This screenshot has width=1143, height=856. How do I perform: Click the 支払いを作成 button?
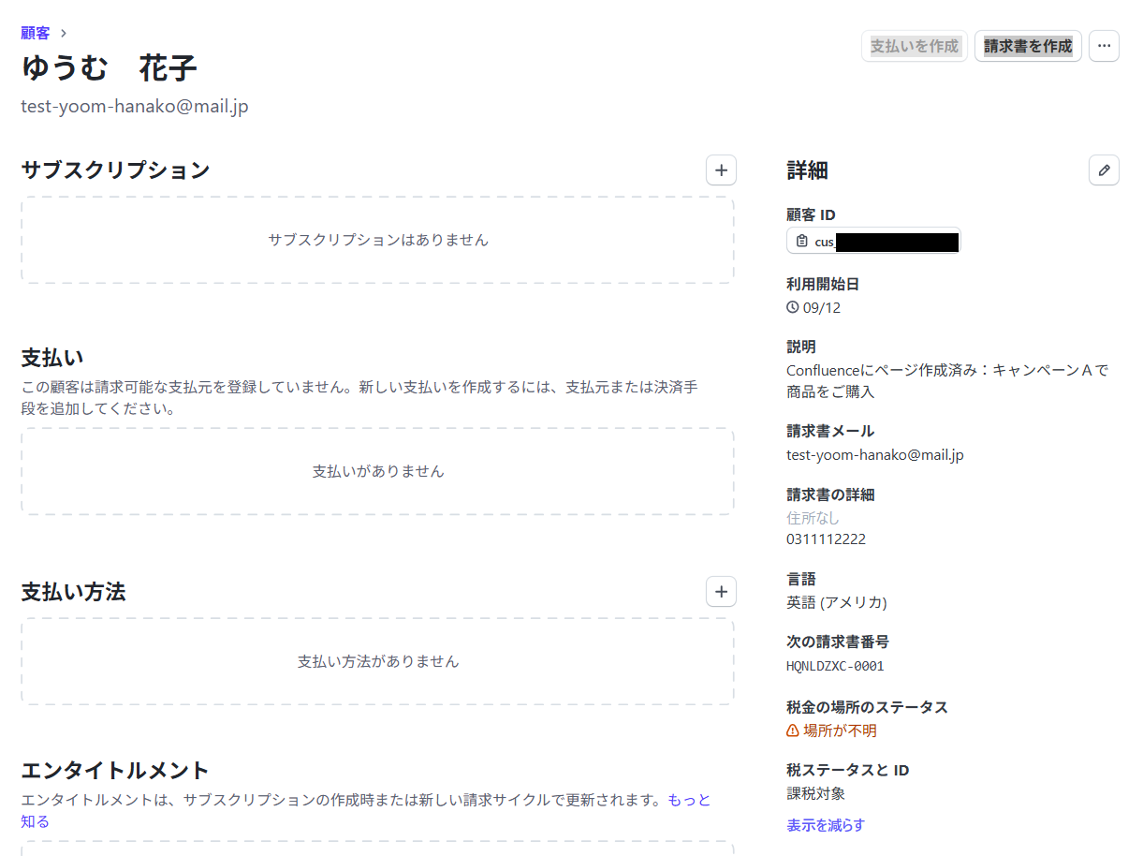pyautogui.click(x=914, y=46)
